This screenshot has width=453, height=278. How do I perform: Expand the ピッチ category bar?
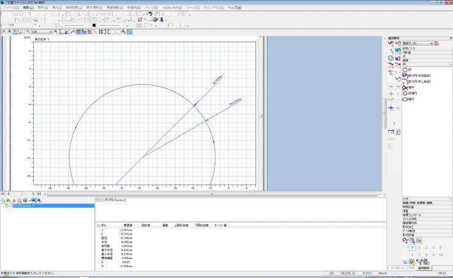point(427,199)
